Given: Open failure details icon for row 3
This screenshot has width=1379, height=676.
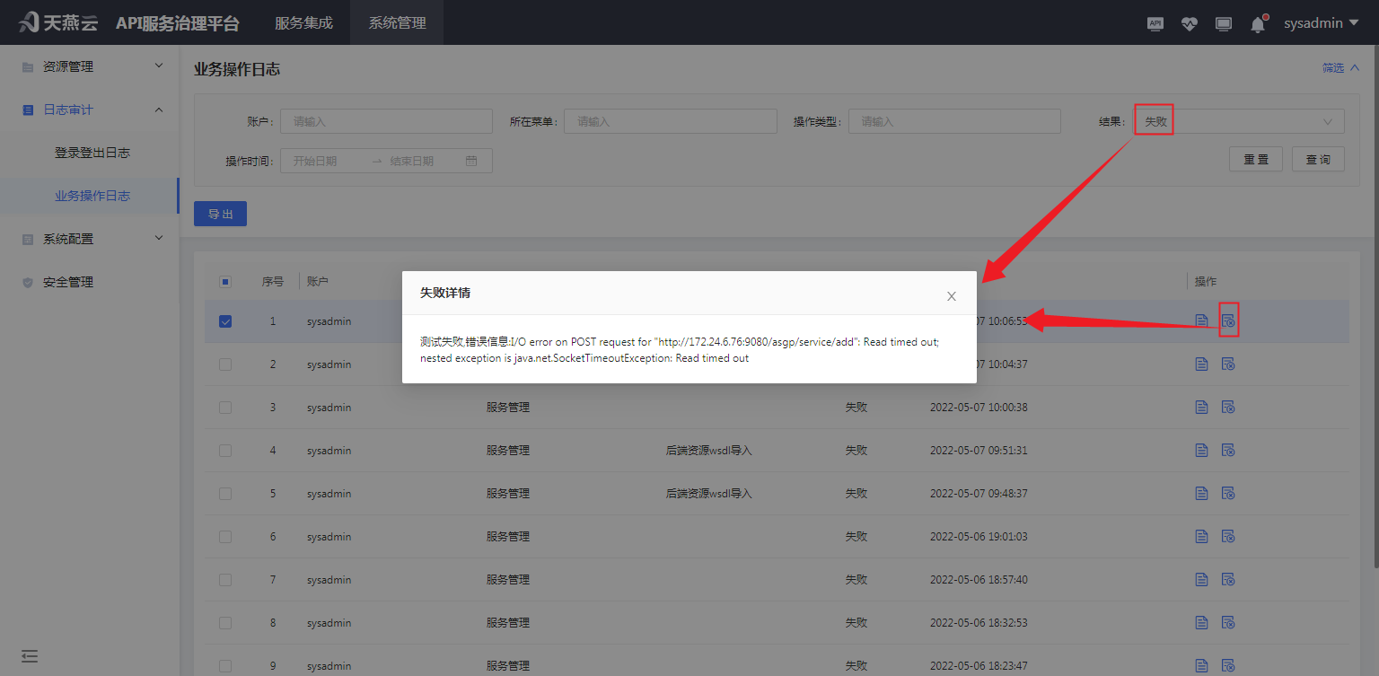Looking at the screenshot, I should [1228, 407].
